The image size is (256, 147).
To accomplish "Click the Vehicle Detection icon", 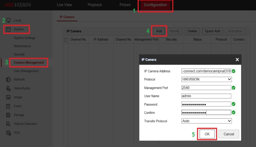I will tap(9, 124).
